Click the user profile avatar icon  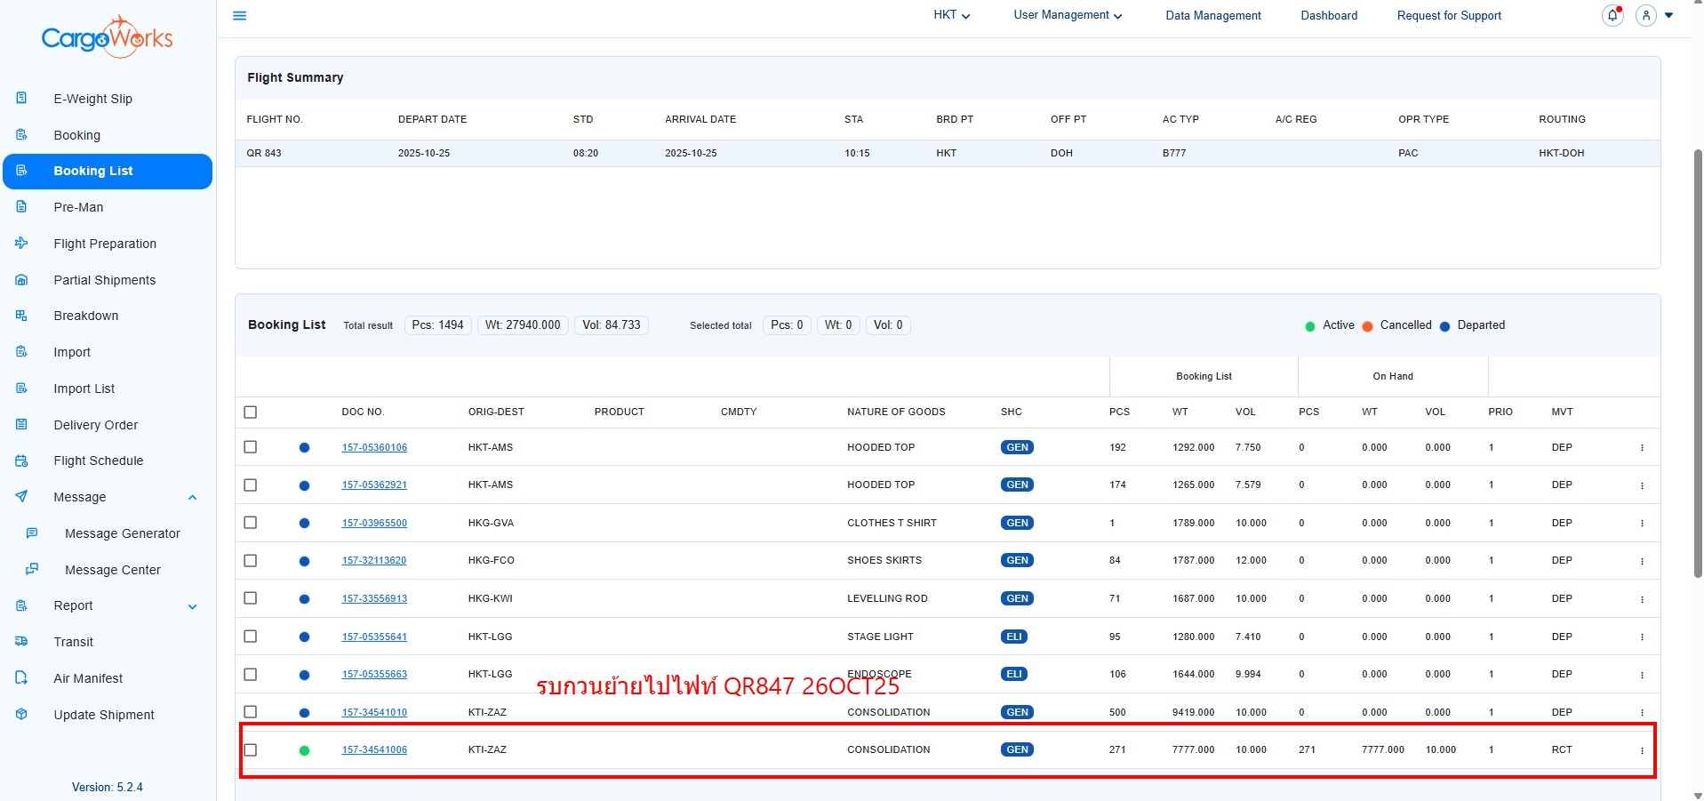[x=1645, y=15]
